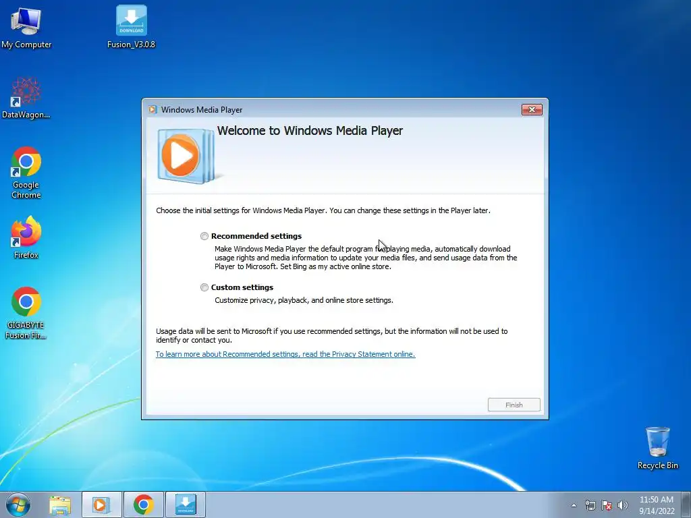Open the GIGABYTE Fusion Fir... desktop shortcut

tap(26, 313)
